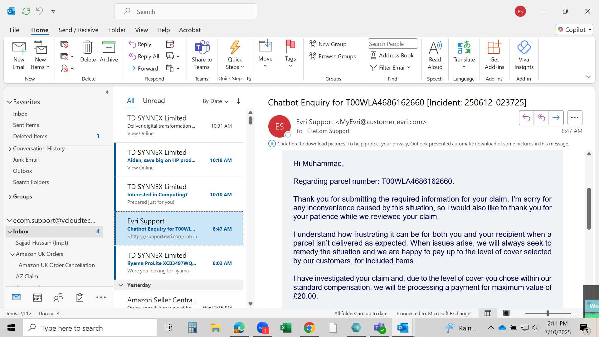599x337 pixels.
Task: Show only Unread messages
Action: (x=154, y=100)
